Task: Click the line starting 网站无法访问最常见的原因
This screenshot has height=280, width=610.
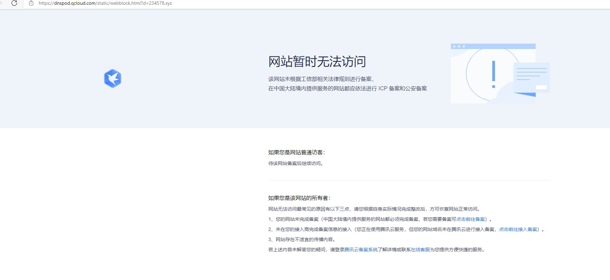Action: 375,209
